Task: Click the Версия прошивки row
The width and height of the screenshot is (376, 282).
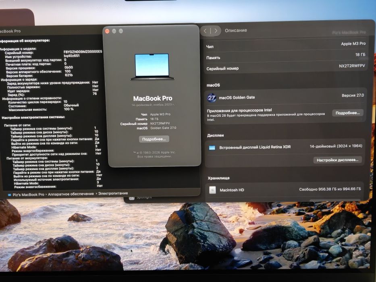Action: pyautogui.click(x=39, y=68)
